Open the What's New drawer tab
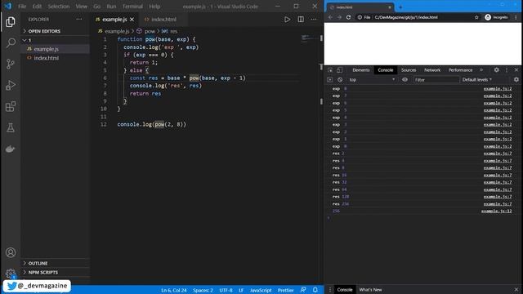 tap(370, 290)
